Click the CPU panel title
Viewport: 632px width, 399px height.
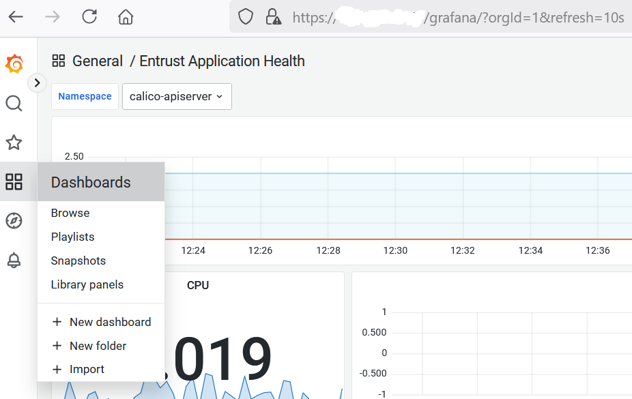198,286
